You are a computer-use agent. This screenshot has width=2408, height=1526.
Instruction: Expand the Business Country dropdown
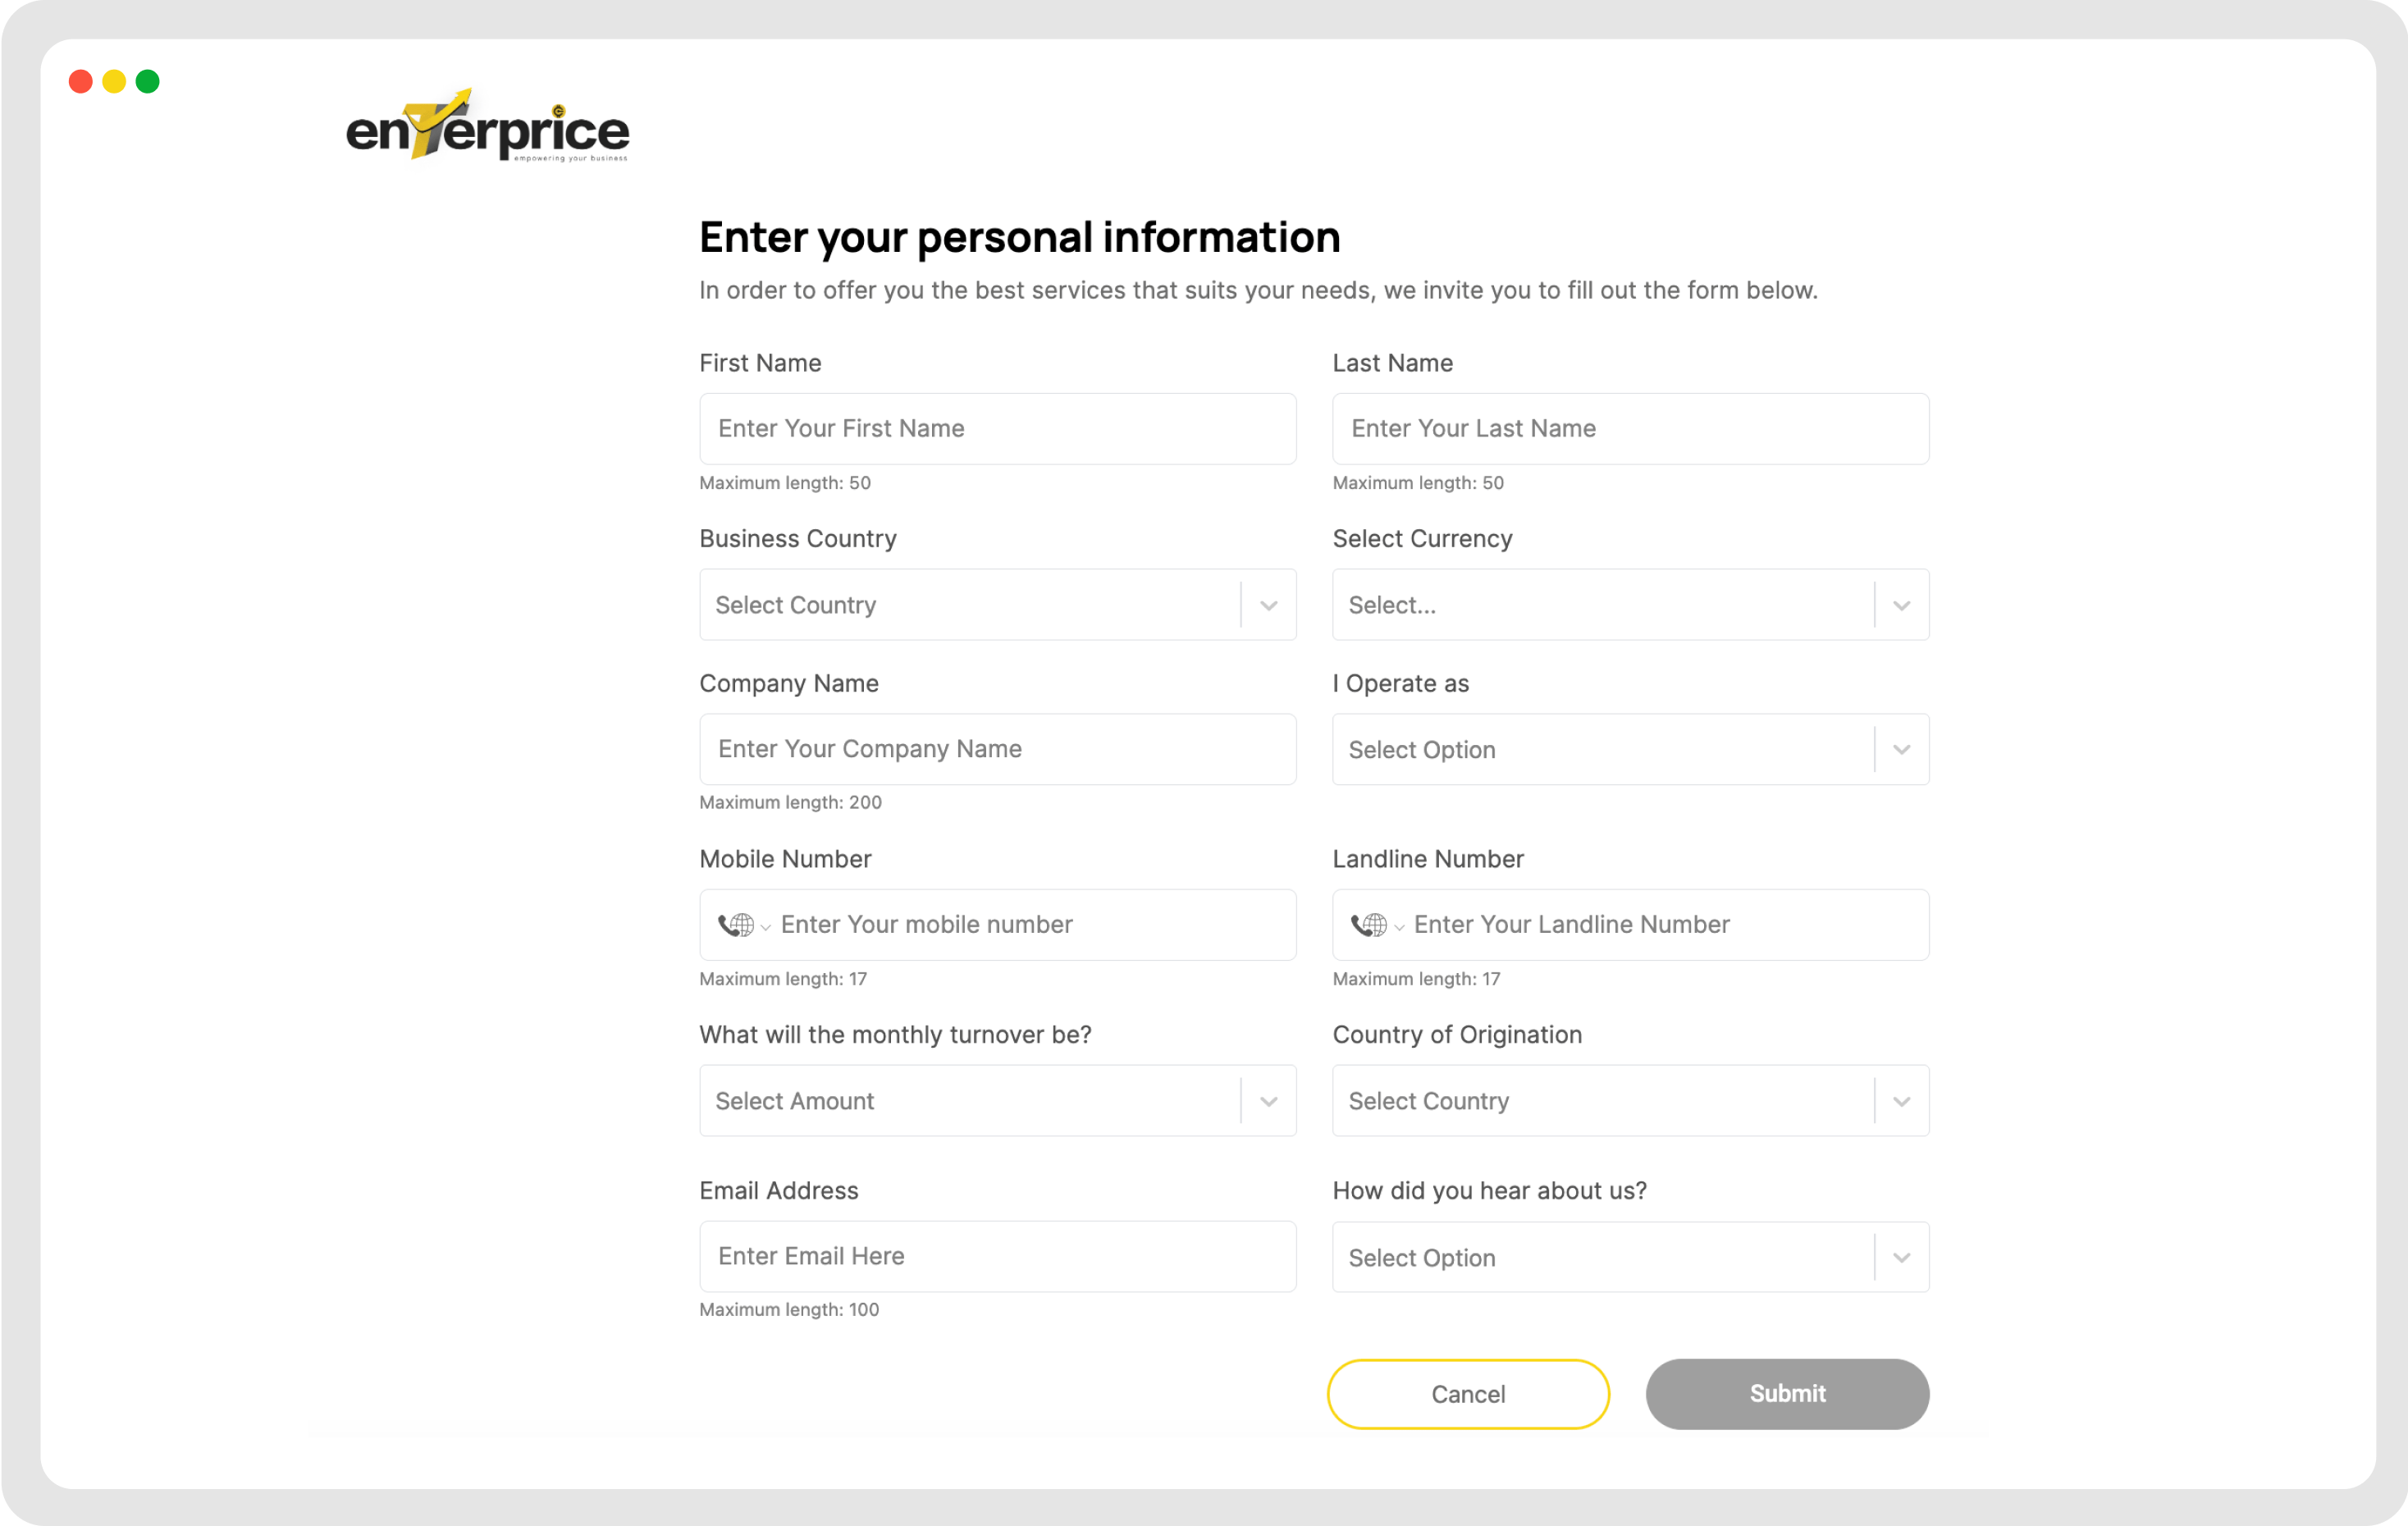997,605
